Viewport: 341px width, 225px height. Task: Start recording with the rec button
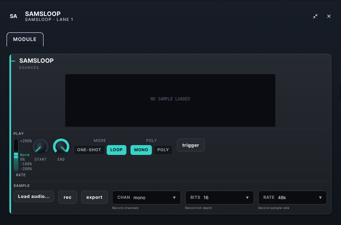pyautogui.click(x=68, y=197)
